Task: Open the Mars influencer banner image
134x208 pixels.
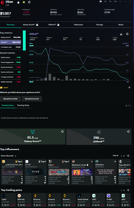Action: coord(59,172)
